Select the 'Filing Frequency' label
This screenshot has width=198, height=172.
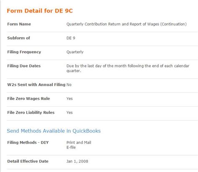[x=24, y=52]
